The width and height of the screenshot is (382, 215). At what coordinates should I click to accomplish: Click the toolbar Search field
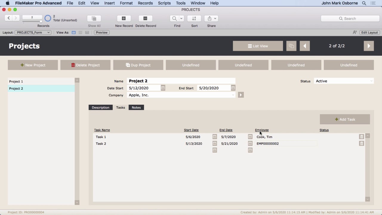coord(350,19)
